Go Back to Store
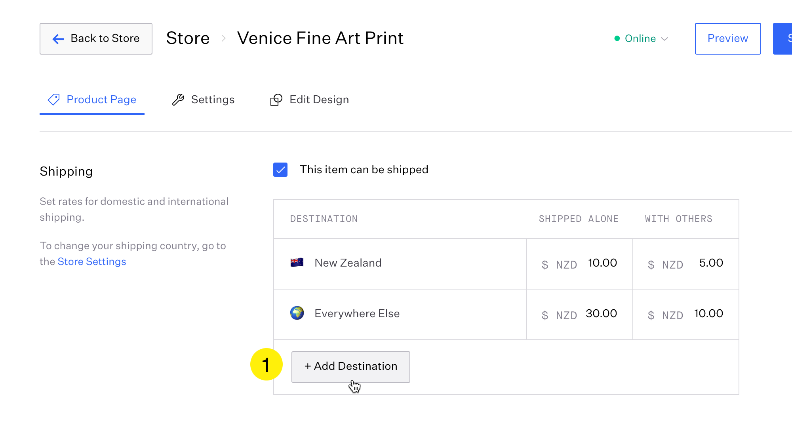The height and width of the screenshot is (424, 792). pos(96,39)
